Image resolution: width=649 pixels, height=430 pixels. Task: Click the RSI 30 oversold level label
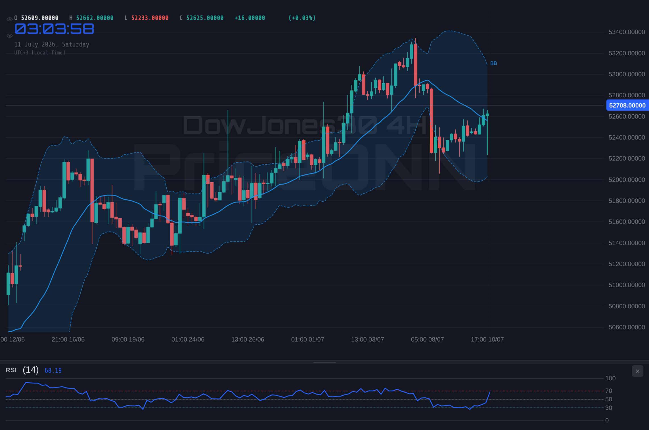click(x=608, y=408)
